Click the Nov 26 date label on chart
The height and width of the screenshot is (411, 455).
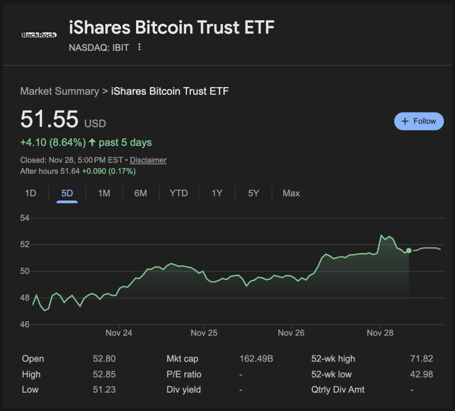291,333
